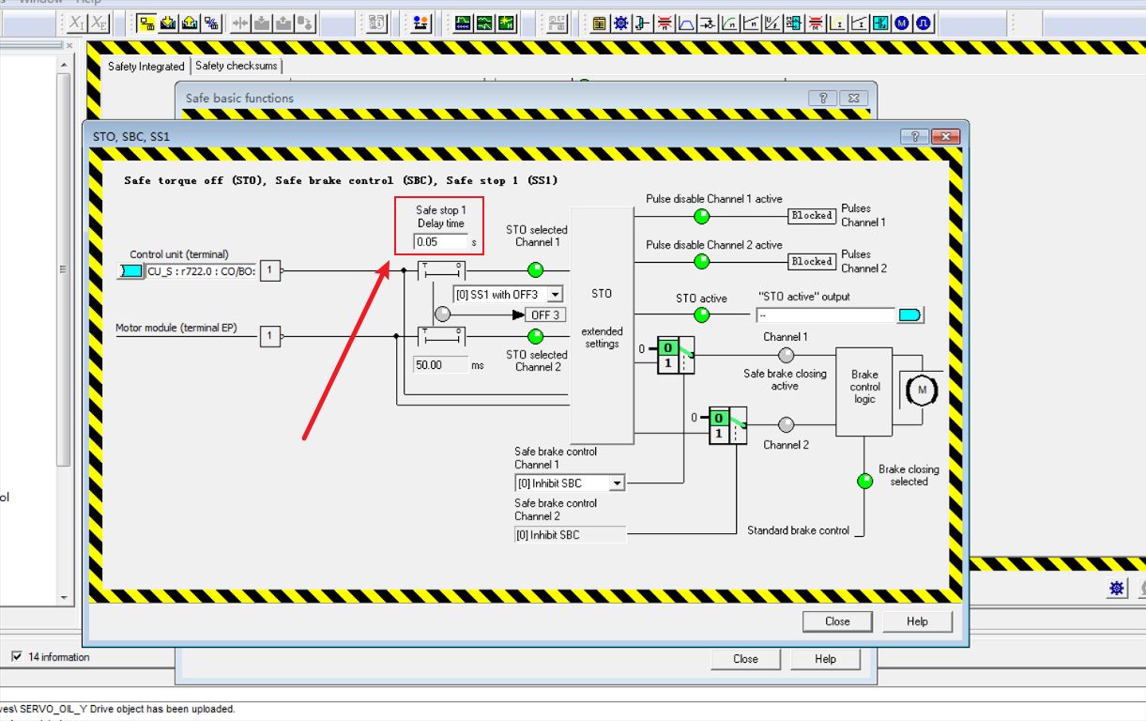Click the blue circled M toolbar icon
Viewport: 1146px width, 721px height.
click(902, 23)
